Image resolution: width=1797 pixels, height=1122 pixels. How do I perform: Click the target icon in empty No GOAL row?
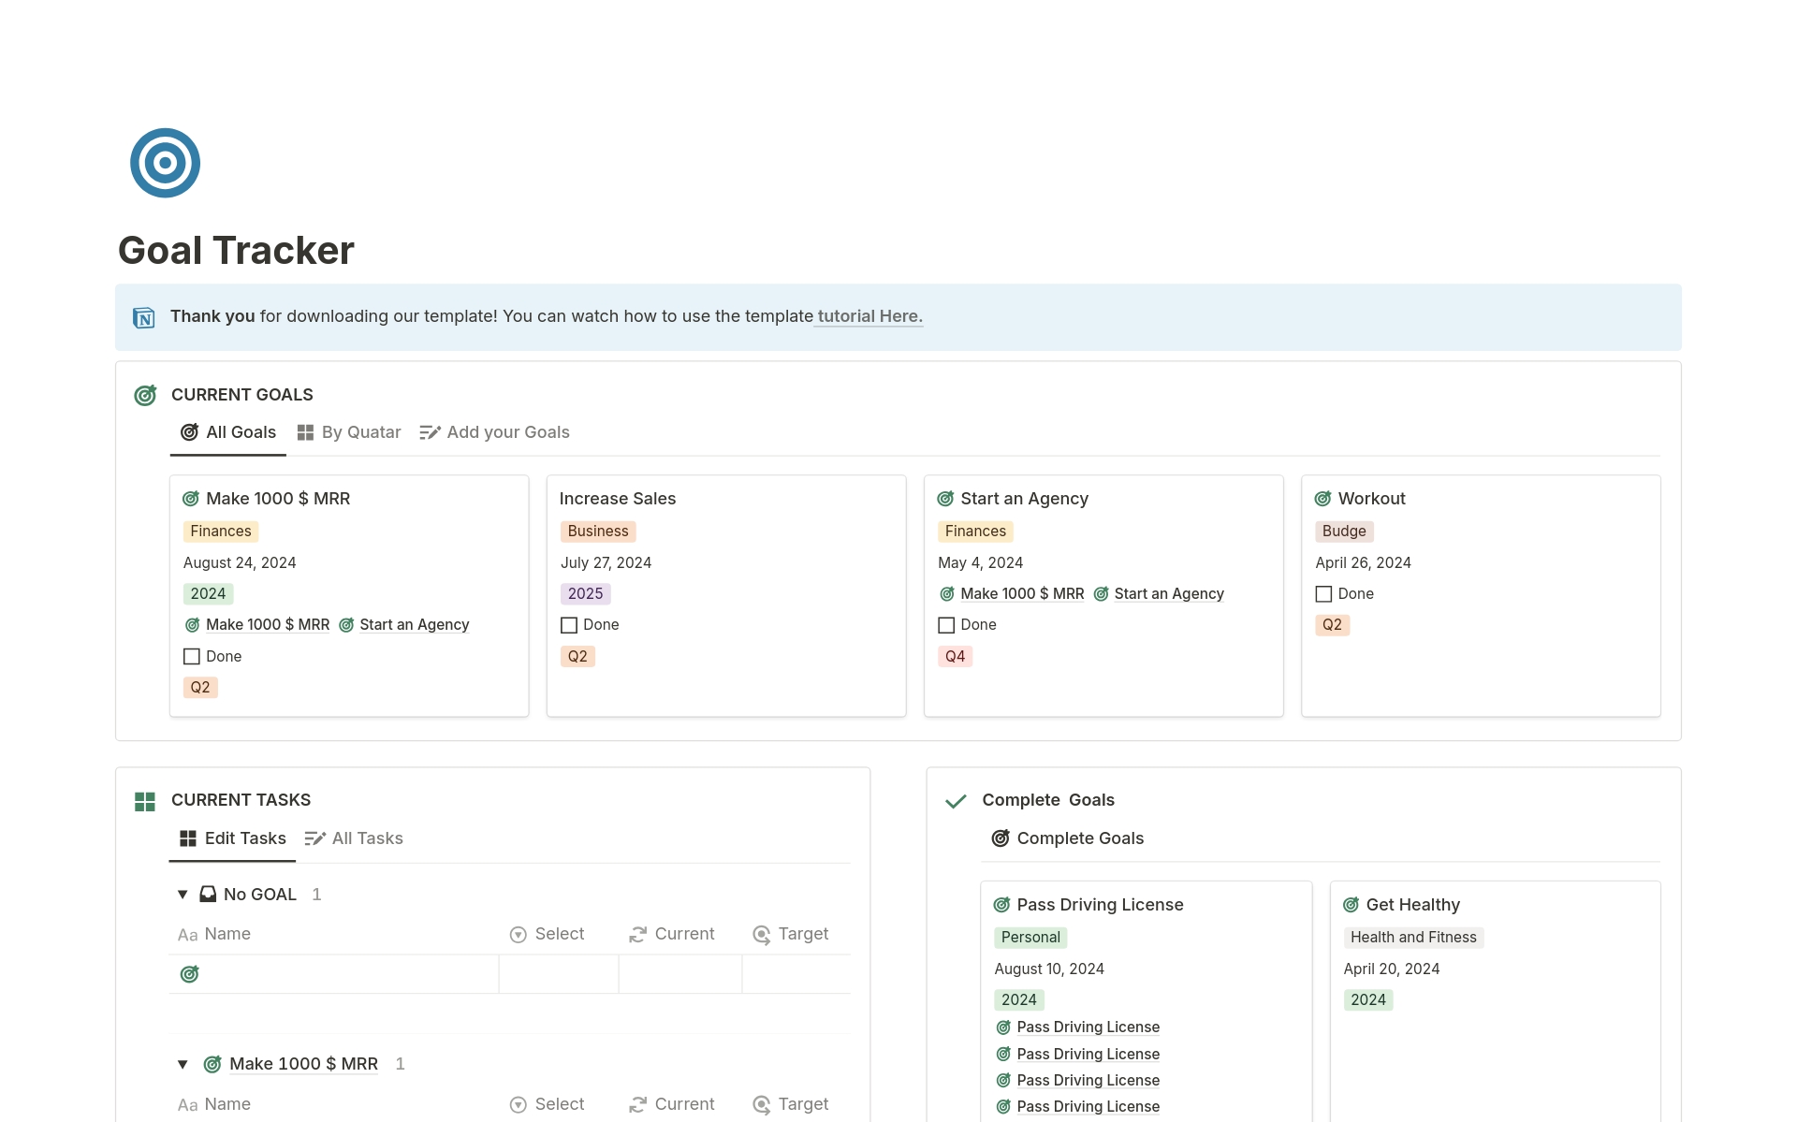(189, 974)
